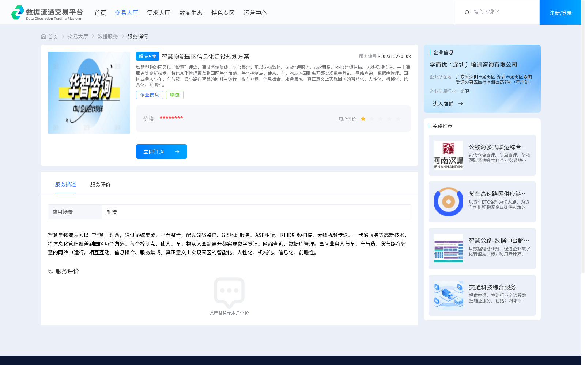
Task: Click the fifth rating star
Action: (398, 119)
